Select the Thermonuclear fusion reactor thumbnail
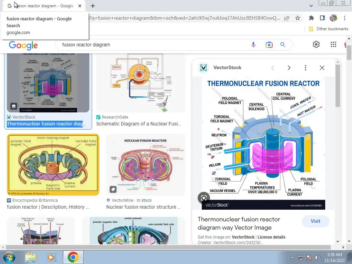The height and width of the screenshot is (264, 352). pyautogui.click(x=48, y=82)
